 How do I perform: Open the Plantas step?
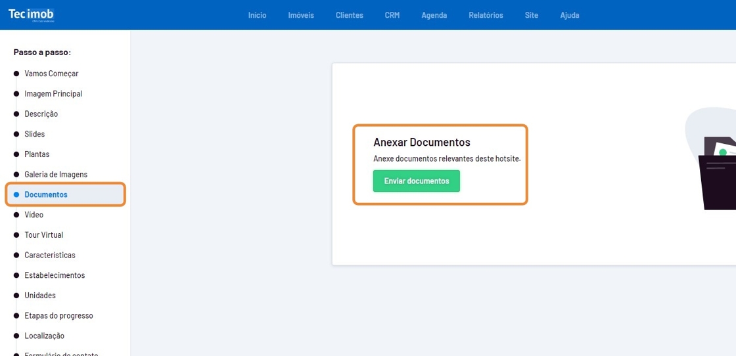tap(37, 154)
